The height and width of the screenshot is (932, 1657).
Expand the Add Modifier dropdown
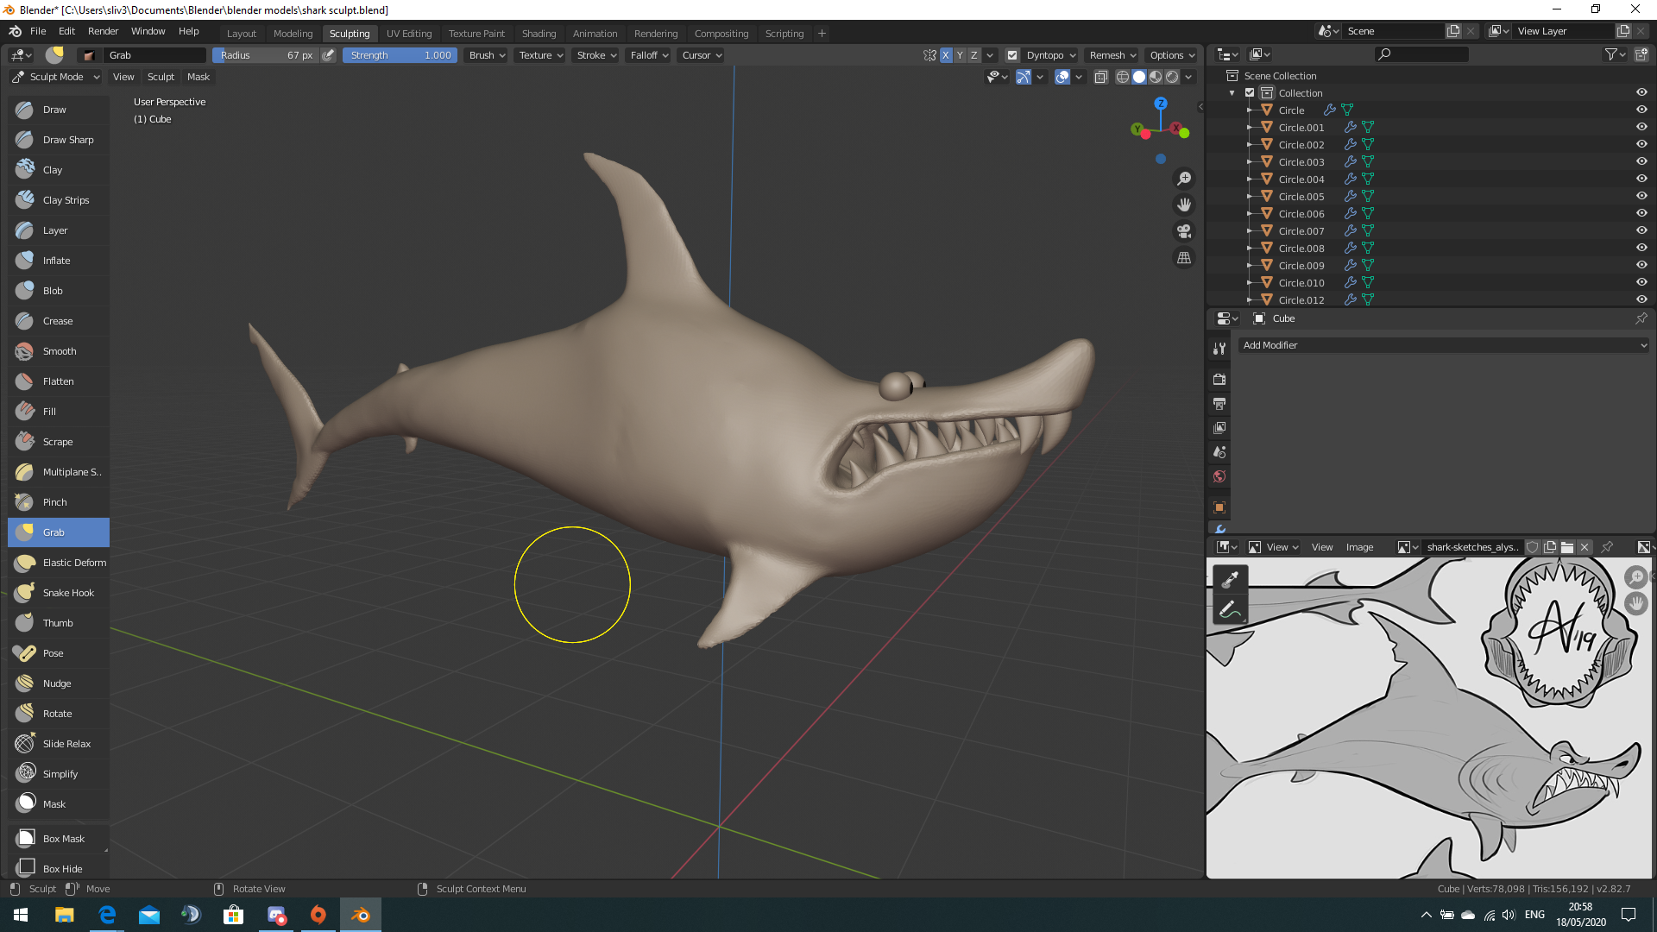(1443, 345)
